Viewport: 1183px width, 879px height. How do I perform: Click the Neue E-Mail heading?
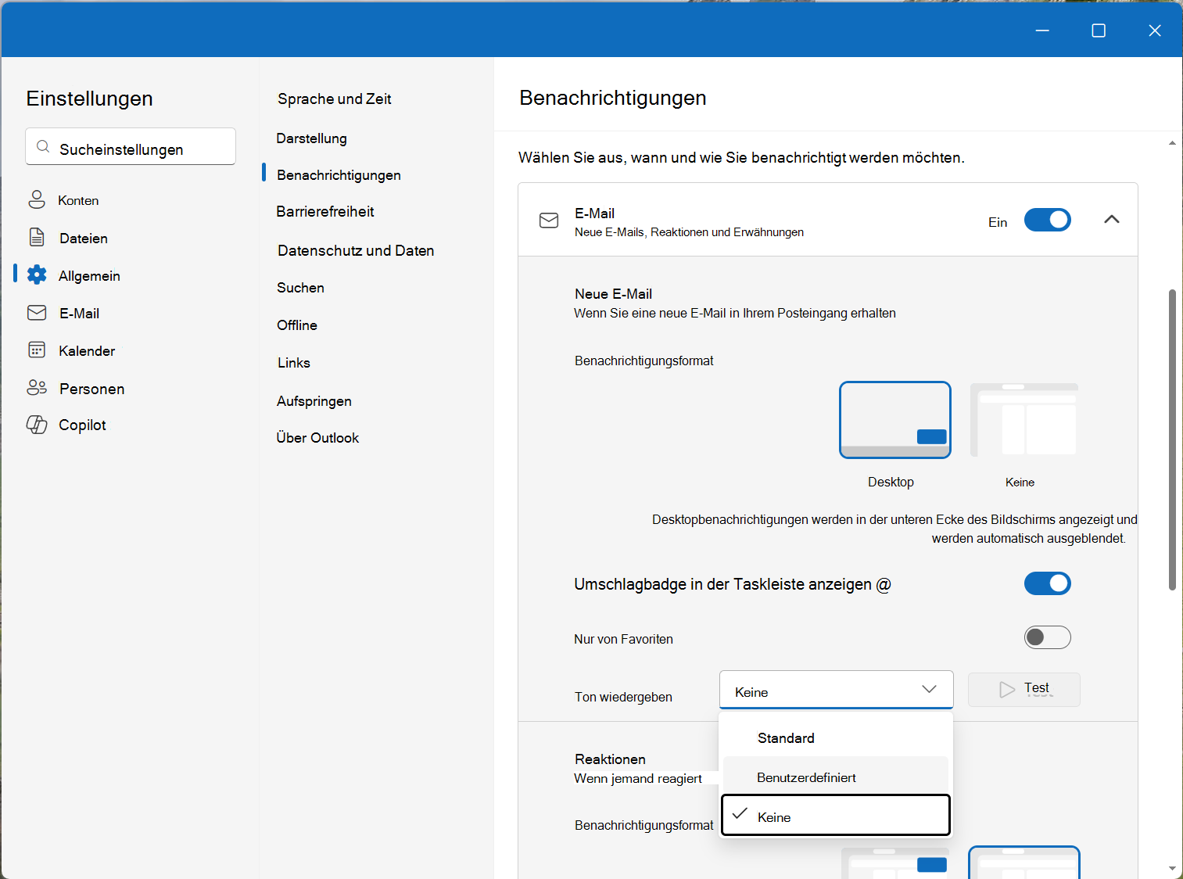coord(613,294)
